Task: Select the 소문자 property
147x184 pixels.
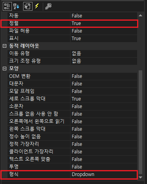Action: [x=16, y=107]
